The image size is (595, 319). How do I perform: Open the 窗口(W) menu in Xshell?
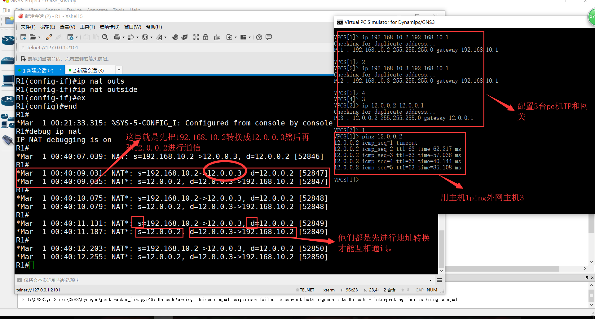[133, 27]
